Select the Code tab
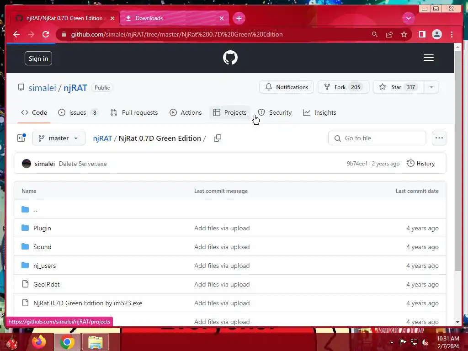The width and height of the screenshot is (468, 351). (34, 112)
